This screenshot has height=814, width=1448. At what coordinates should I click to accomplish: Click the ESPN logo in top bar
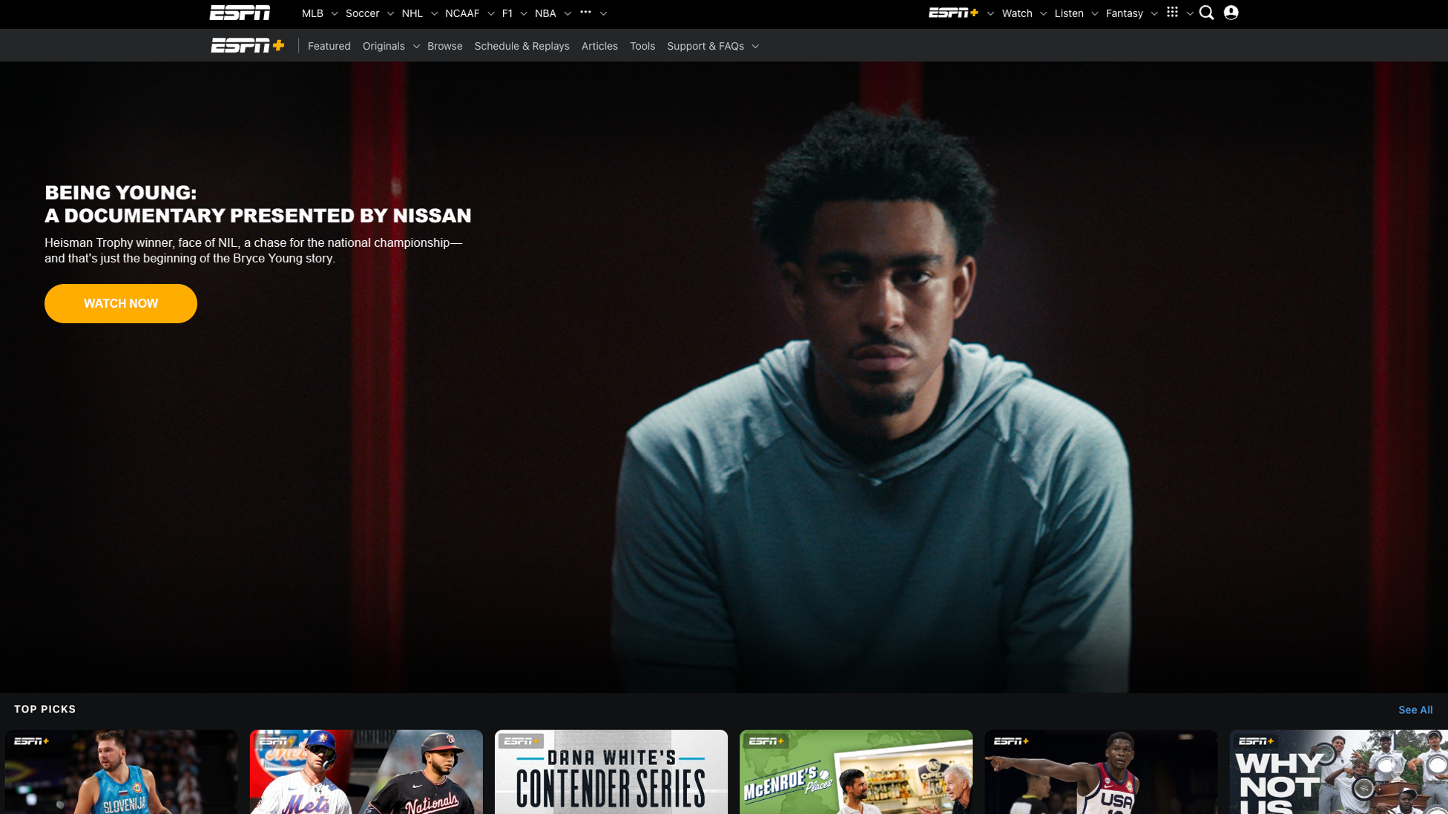click(240, 13)
